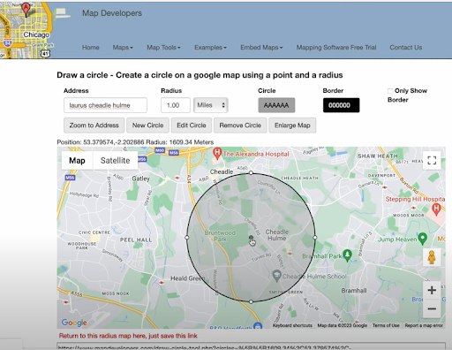Zoom out the map with minus
The height and width of the screenshot is (350, 452).
432,308
